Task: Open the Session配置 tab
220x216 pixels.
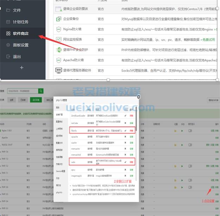Action: coord(61,171)
